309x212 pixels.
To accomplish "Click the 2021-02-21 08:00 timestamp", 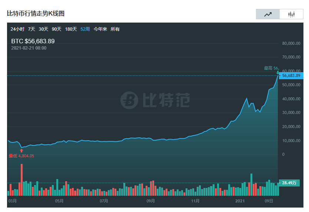I will pos(29,48).
